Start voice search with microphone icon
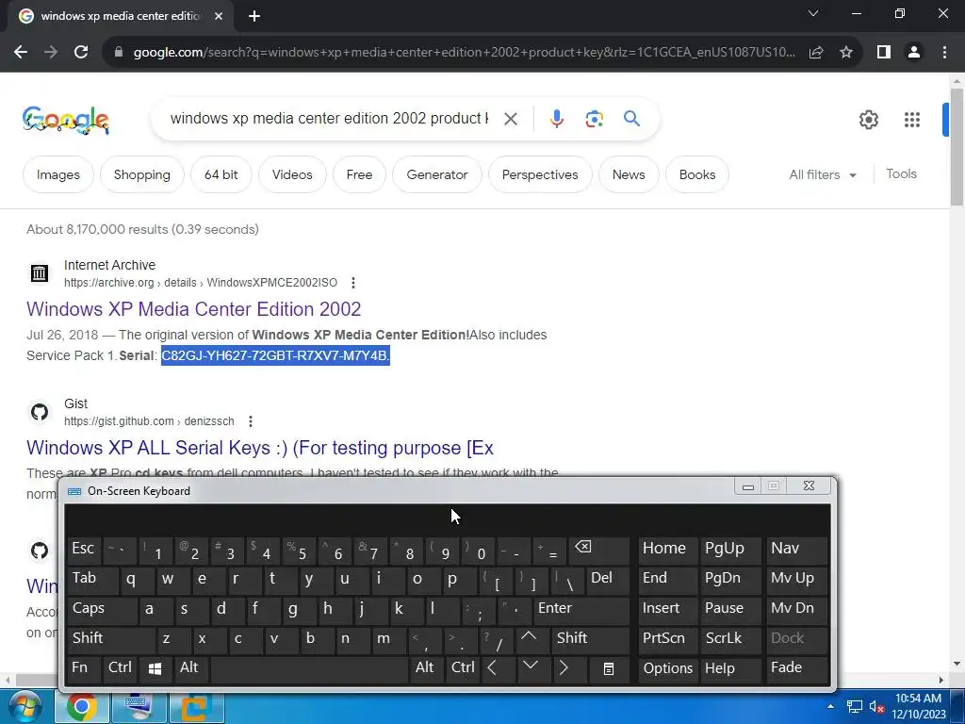This screenshot has height=724, width=965. 557,119
